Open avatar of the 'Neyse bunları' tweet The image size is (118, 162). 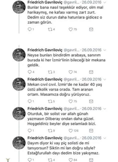click(x=19, y=55)
